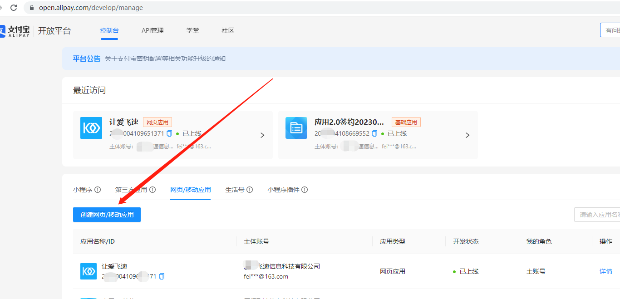Screen dimensions: 620x299
Task: Click the 小程序 tab info icon
Action: click(98, 190)
